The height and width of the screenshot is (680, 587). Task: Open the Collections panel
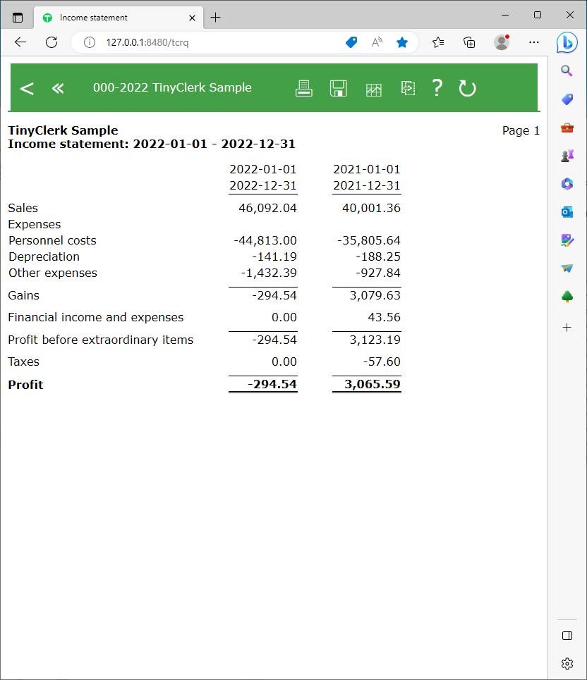click(x=470, y=42)
